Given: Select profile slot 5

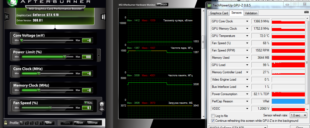Looking at the screenshot, I should (x=41, y=123).
